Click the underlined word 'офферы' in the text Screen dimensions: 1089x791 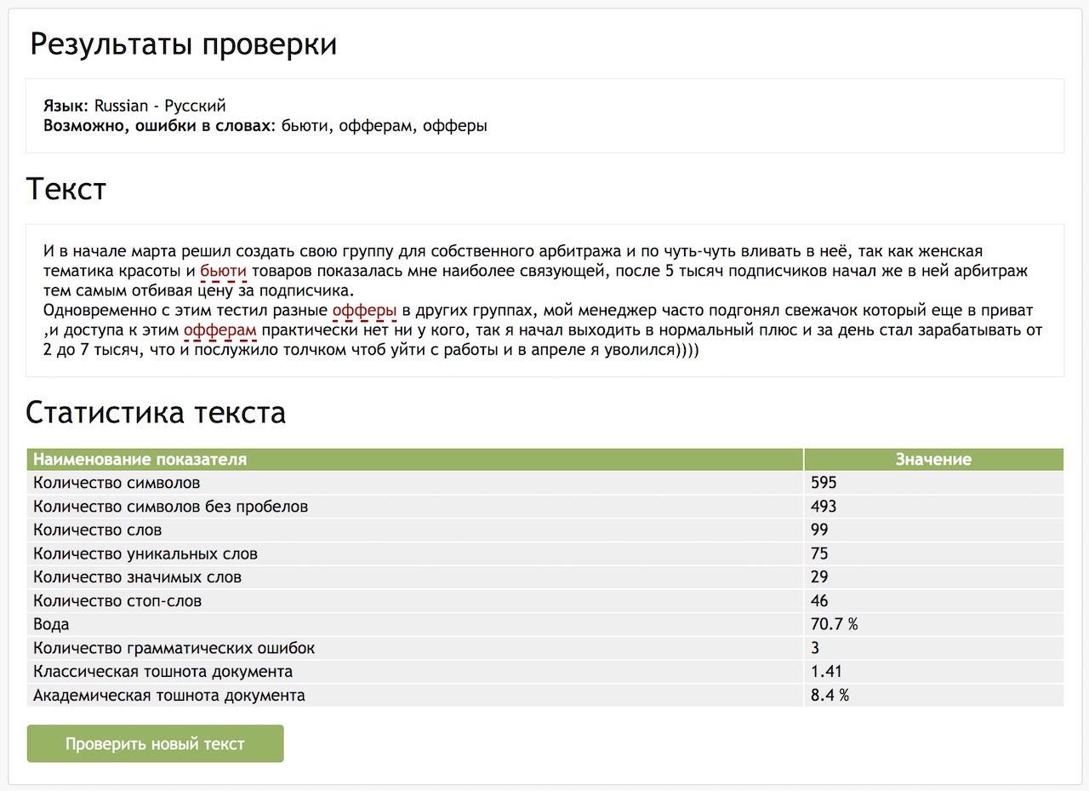click(x=364, y=310)
